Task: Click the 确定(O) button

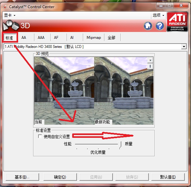Action: (x=60, y=177)
